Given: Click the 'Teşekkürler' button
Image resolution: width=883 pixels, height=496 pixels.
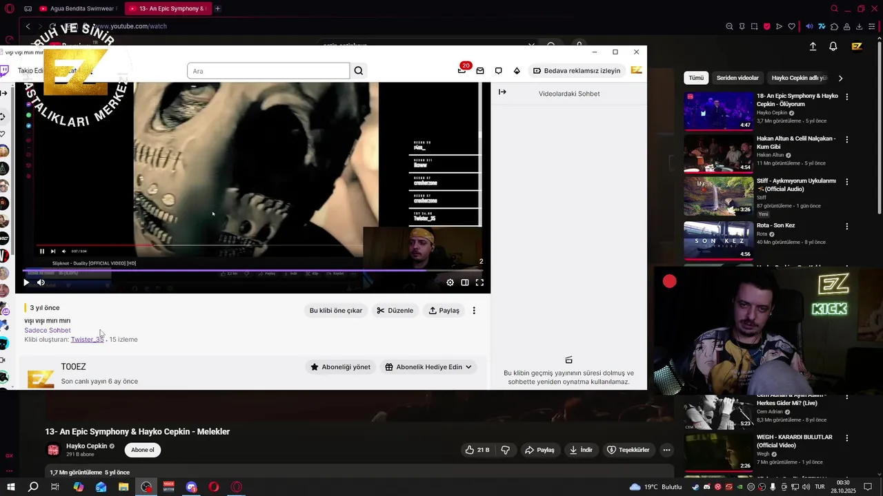Looking at the screenshot, I should [628, 450].
